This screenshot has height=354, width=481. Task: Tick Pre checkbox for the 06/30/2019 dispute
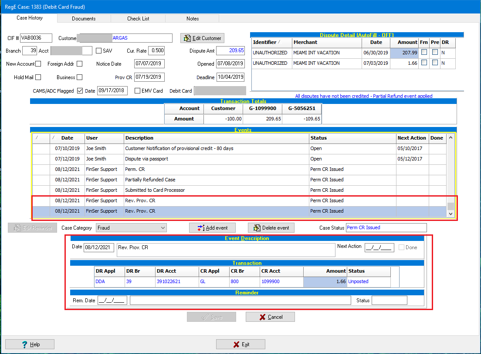coord(435,52)
